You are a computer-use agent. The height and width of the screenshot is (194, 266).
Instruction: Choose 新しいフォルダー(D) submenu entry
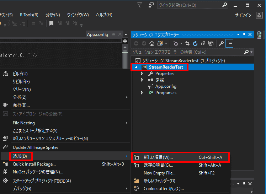[x=181, y=181]
